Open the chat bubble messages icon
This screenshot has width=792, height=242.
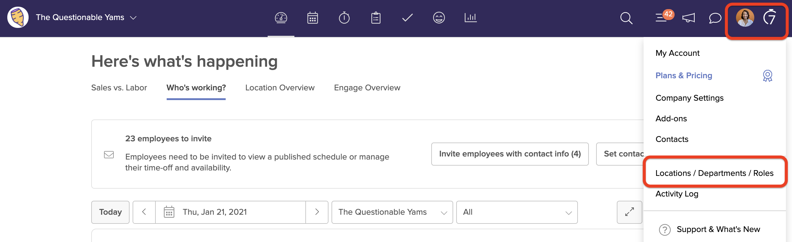[715, 18]
